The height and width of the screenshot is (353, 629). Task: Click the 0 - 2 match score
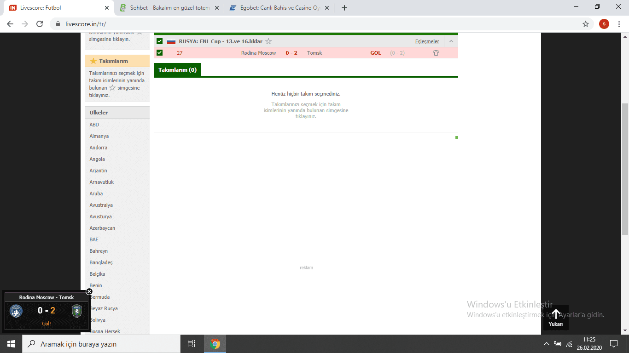tap(291, 53)
